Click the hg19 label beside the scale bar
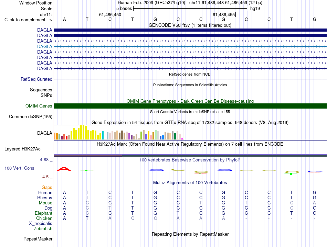Screen dimensions: 327x247 pyautogui.click(x=255, y=9)
